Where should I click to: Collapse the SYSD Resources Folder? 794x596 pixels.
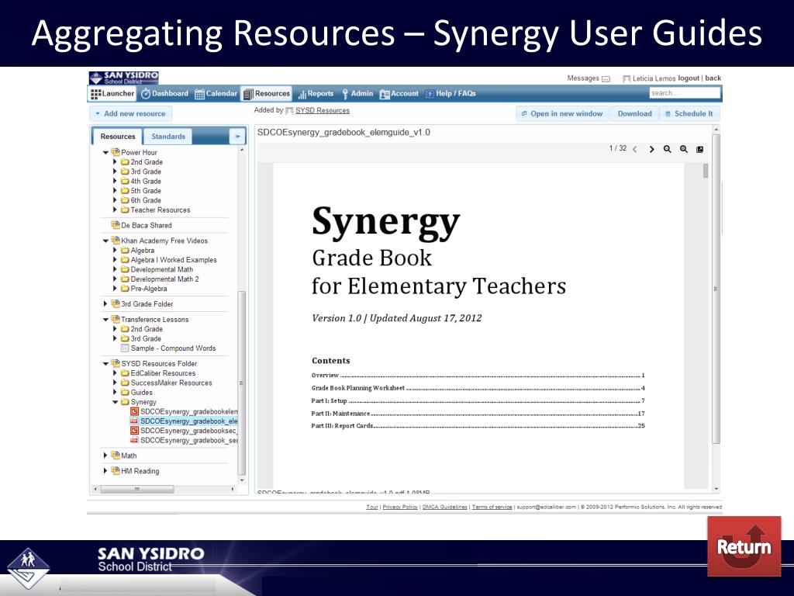[x=105, y=363]
